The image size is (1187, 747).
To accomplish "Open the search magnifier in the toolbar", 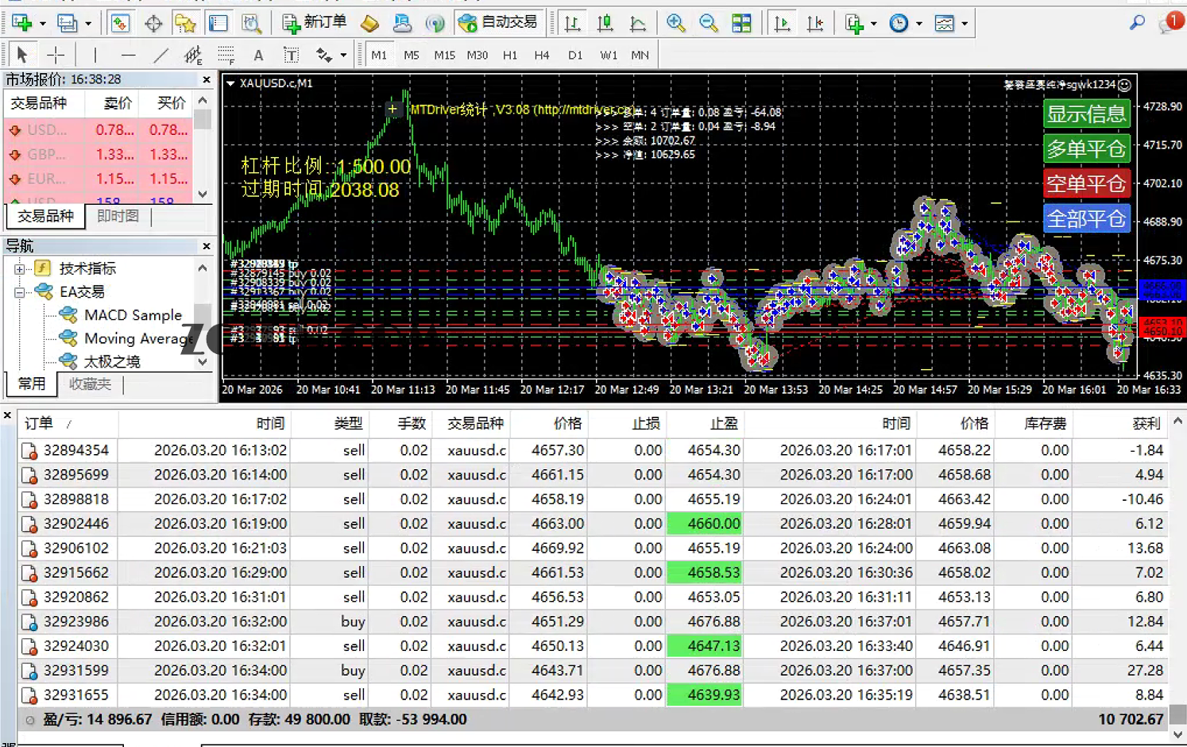I will pos(1137,23).
